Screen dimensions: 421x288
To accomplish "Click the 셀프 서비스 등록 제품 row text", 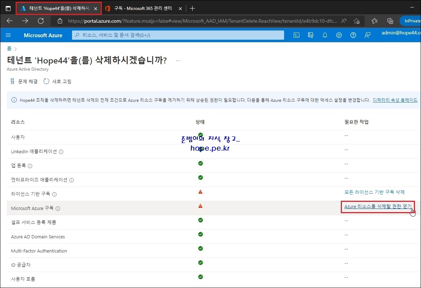I will pyautogui.click(x=34, y=222).
